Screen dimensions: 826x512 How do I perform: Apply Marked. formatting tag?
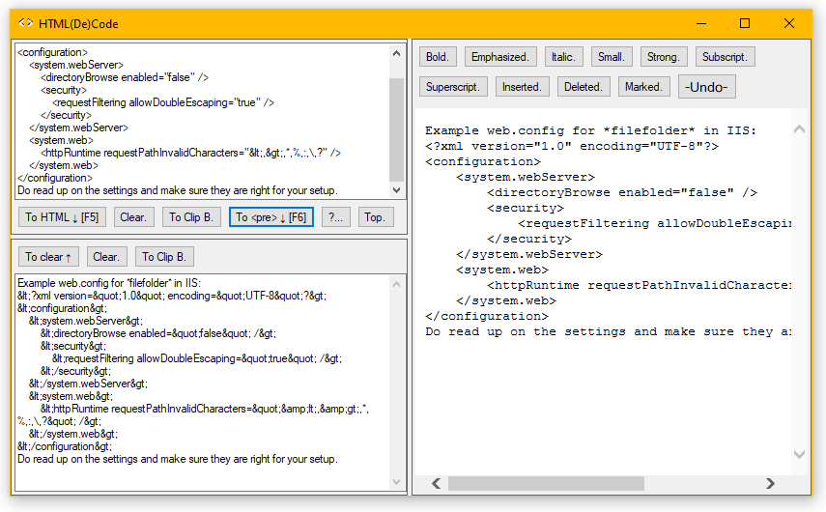644,87
